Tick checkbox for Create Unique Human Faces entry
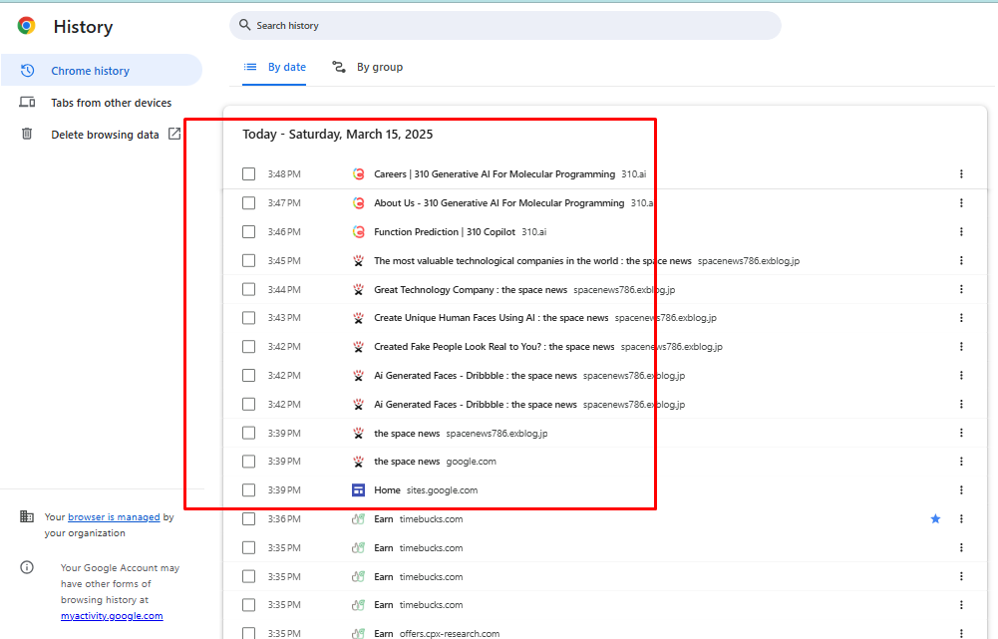Image resolution: width=998 pixels, height=639 pixels. (x=249, y=318)
